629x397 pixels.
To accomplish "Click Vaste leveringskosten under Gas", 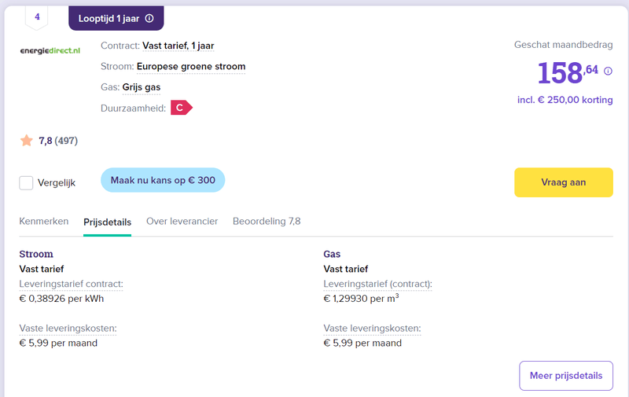I will (x=372, y=329).
